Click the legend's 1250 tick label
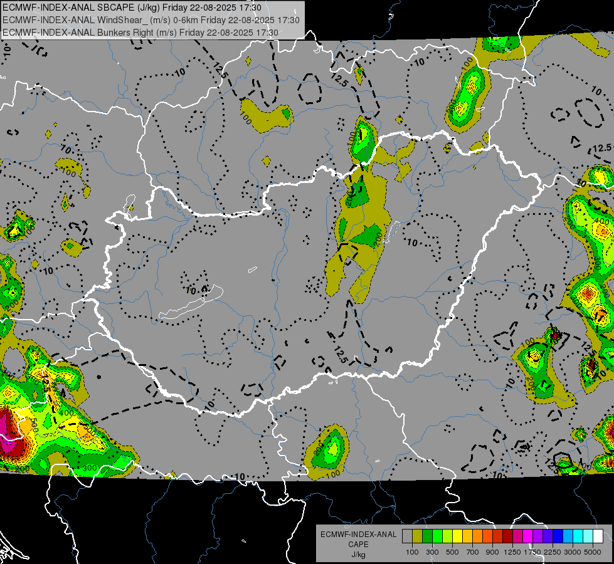Image resolution: width=614 pixels, height=564 pixels. point(512,552)
